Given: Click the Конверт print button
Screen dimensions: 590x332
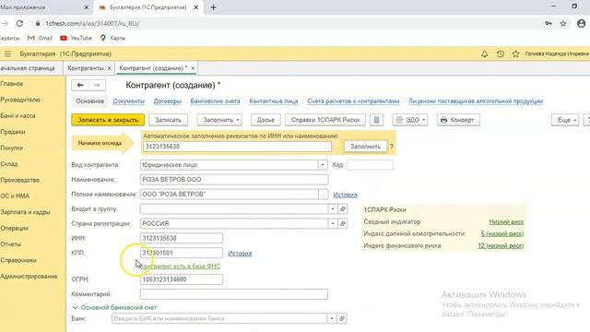Looking at the screenshot, I should coord(458,120).
